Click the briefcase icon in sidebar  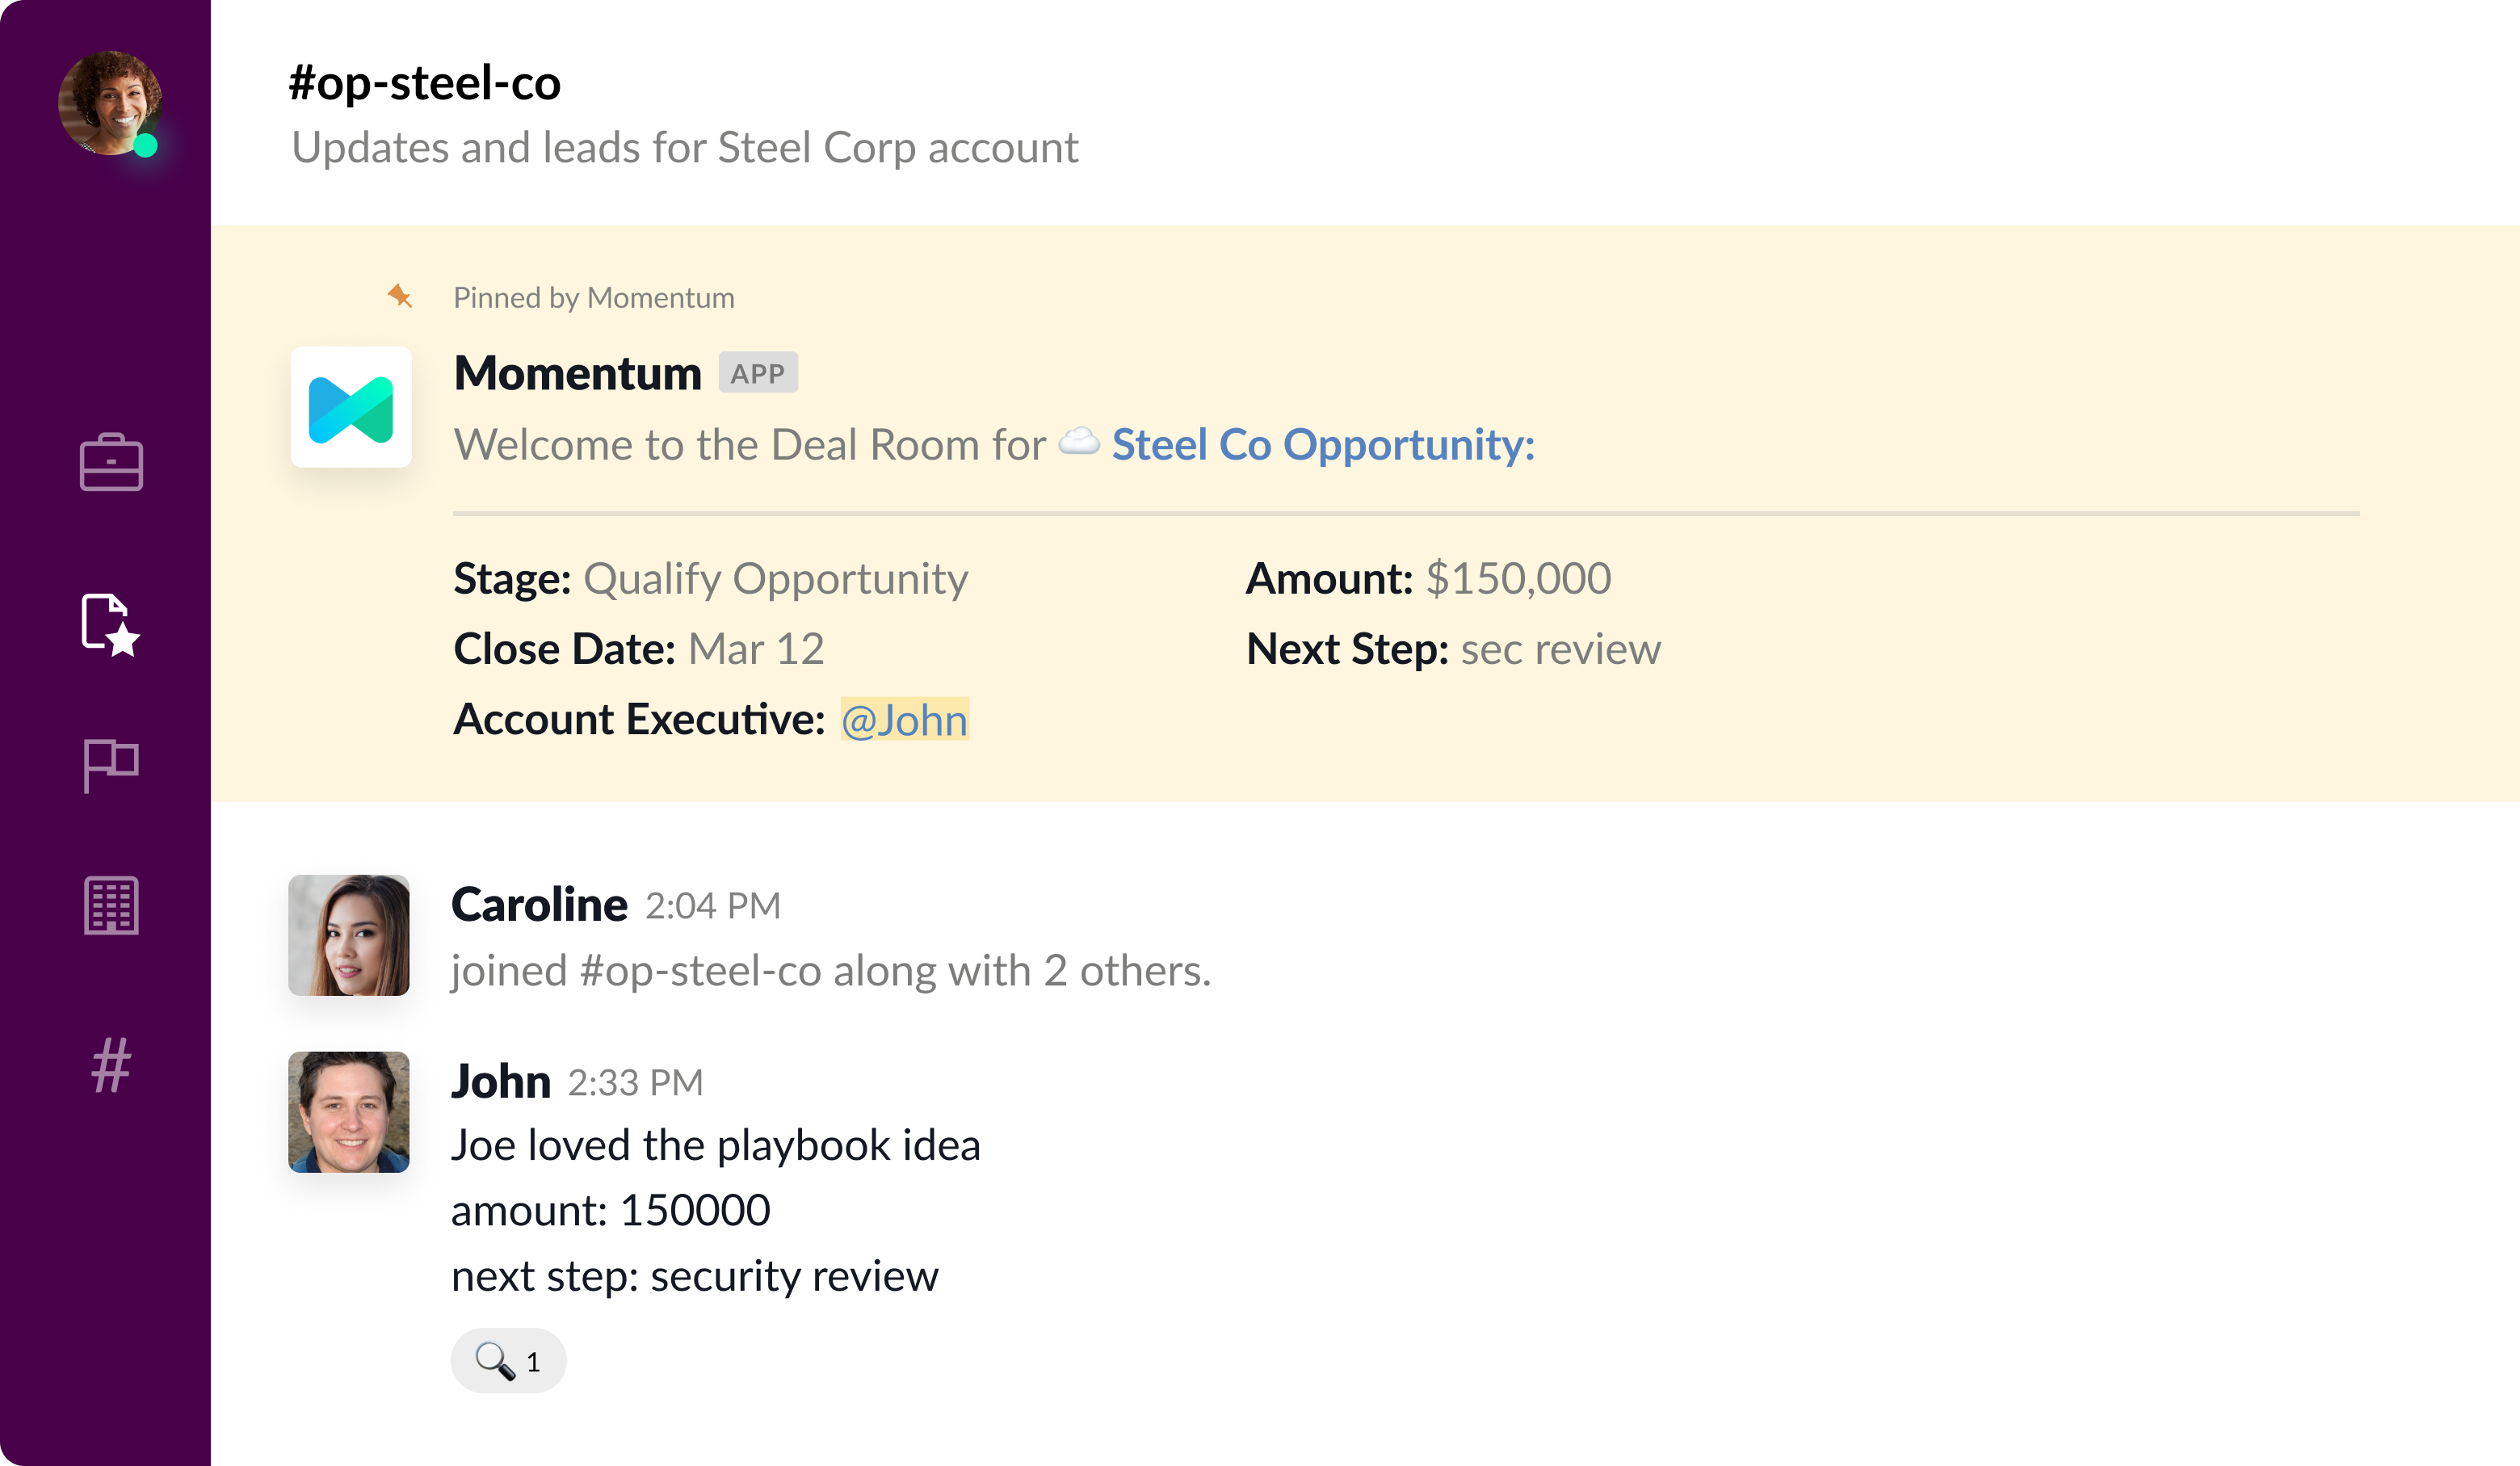click(111, 462)
